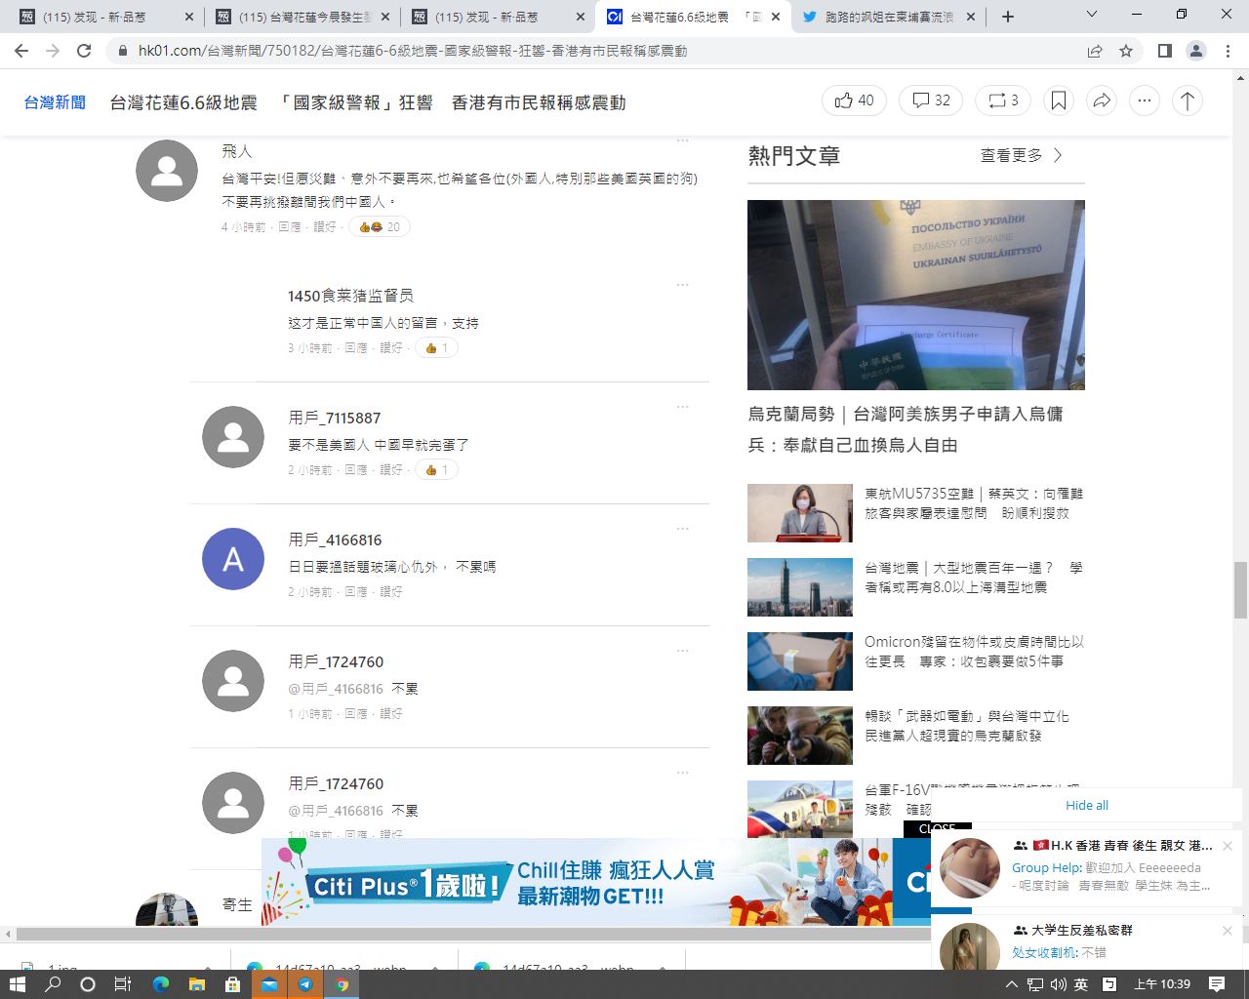This screenshot has width=1249, height=999.
Task: Open the article '暢談「武器如電動」與台灣中立化'
Action: [x=967, y=725]
